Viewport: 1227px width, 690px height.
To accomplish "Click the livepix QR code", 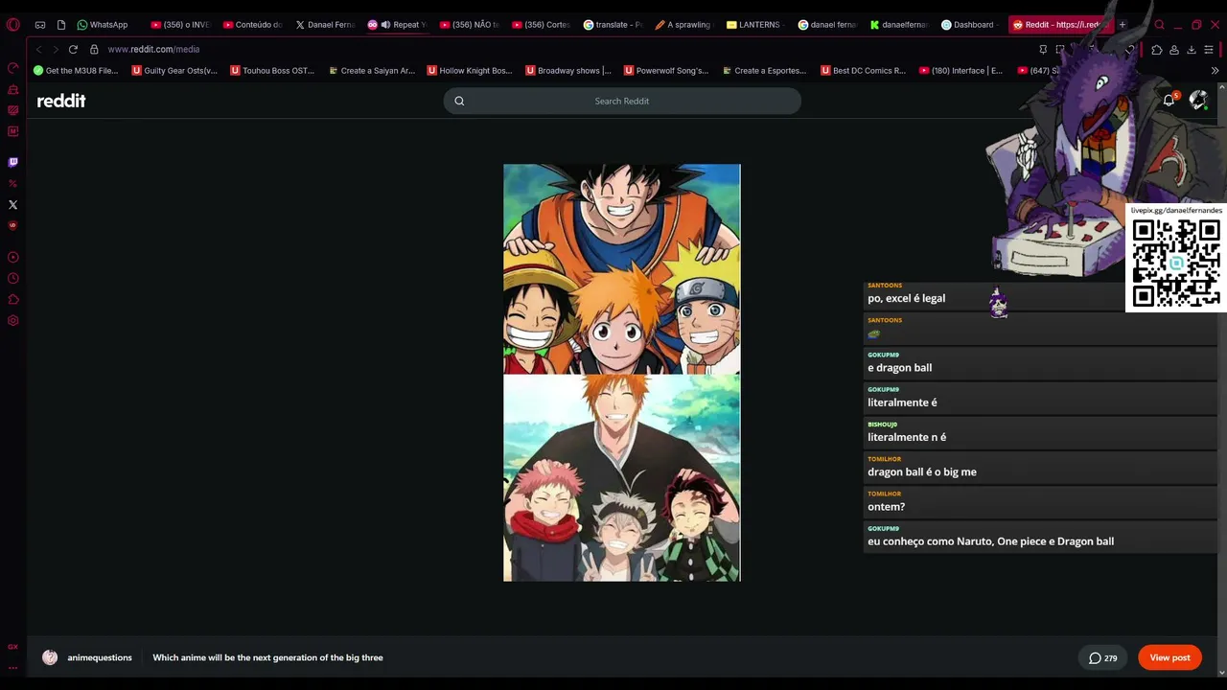I will tap(1176, 262).
